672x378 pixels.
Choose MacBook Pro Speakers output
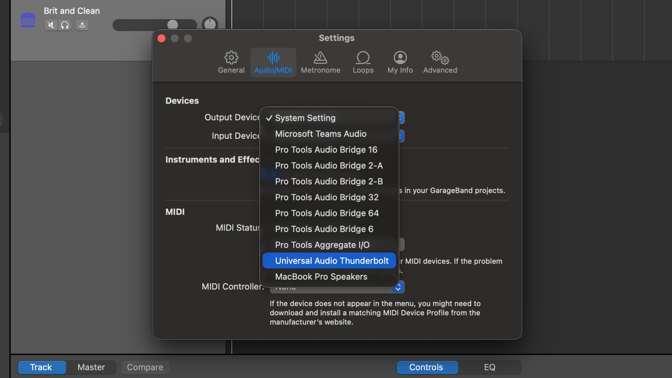click(329, 276)
